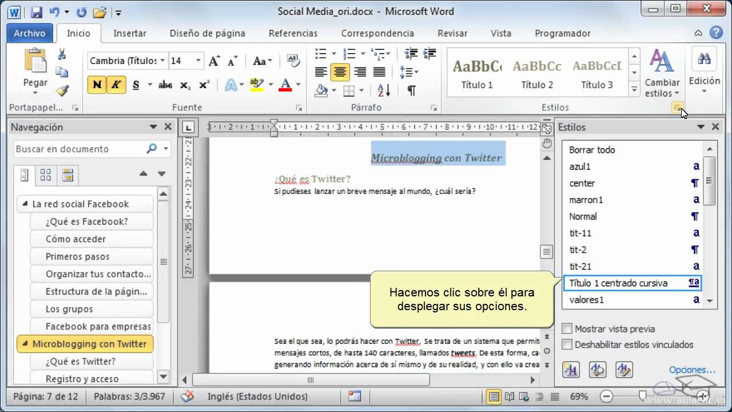Collapse La red social Facebook heading
Image resolution: width=732 pixels, height=412 pixels.
click(x=25, y=204)
